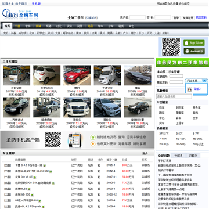Select the 全部问题 tab
The image size is (209, 209).
(164, 156)
